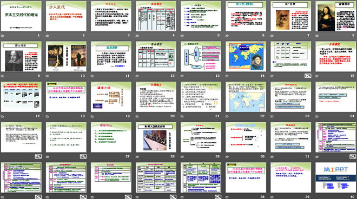Click hidden-slide marker under slide 35
This screenshot has height=199, width=357.
point(128,197)
